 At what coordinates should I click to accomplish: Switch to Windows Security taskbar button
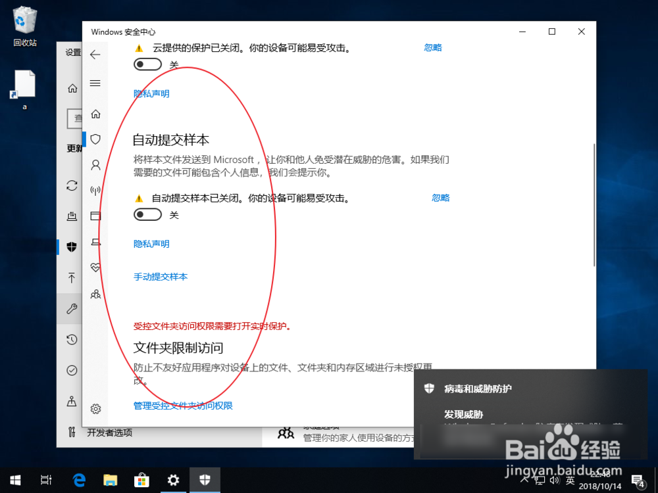click(205, 480)
